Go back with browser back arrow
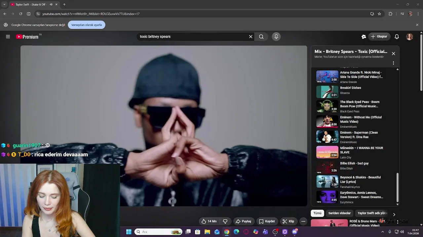 [x=5, y=14]
